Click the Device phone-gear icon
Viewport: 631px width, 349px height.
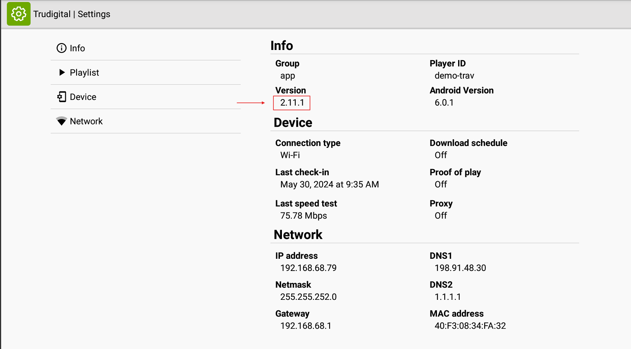click(61, 97)
